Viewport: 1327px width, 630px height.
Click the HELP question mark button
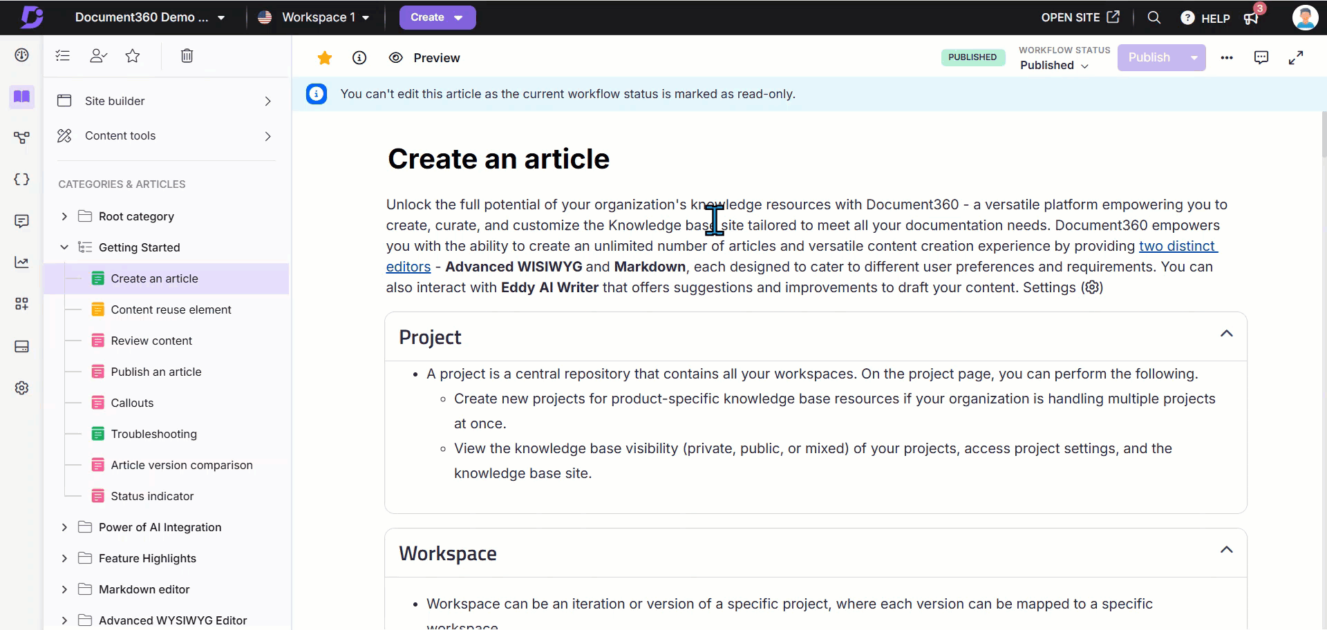[x=1205, y=19]
